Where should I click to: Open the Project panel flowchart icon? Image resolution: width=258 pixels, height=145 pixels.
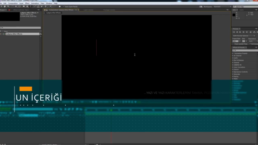tap(41, 34)
